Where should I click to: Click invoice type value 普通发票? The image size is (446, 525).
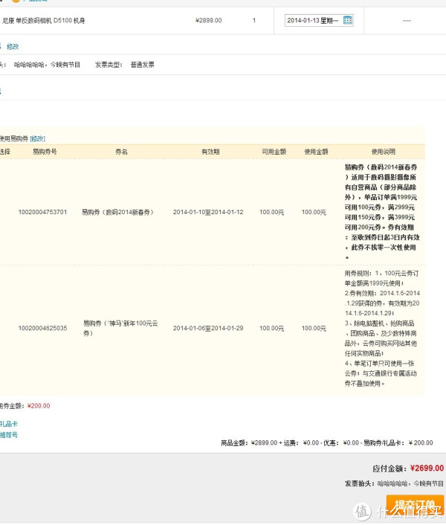pyautogui.click(x=142, y=65)
